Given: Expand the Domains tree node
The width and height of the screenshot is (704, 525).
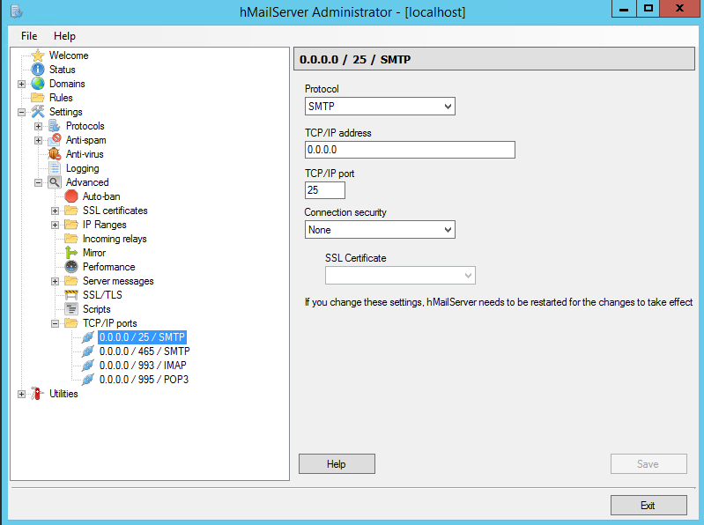Looking at the screenshot, I should pos(21,84).
